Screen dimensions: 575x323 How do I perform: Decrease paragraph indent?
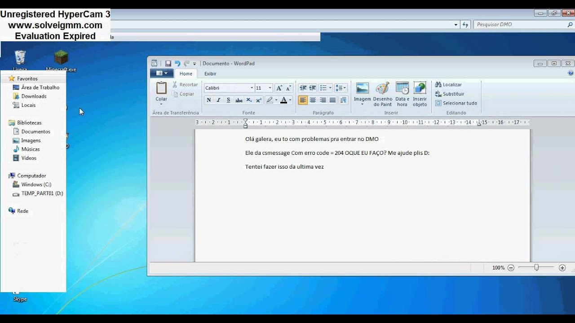click(x=303, y=88)
